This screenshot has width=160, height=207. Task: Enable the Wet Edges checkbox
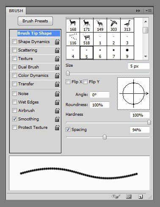tap(14, 102)
